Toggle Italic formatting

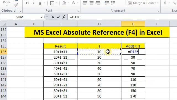[x=33, y=3]
